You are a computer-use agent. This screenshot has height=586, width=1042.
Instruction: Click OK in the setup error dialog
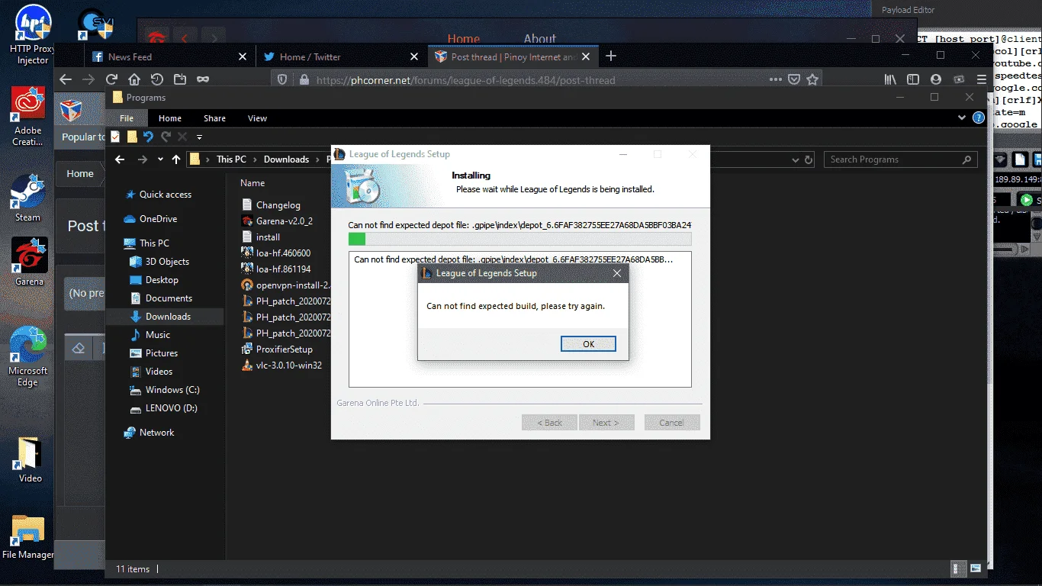point(588,343)
